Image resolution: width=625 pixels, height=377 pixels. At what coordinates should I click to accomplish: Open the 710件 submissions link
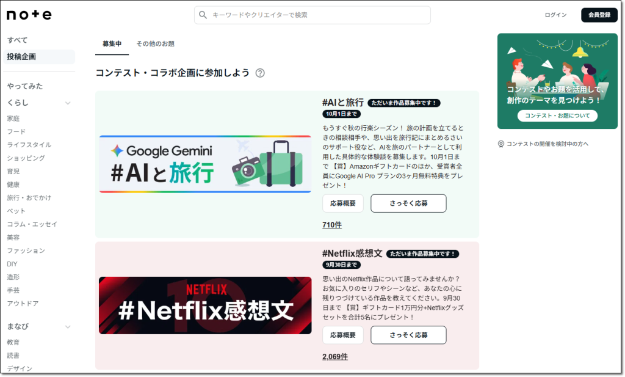[332, 225]
